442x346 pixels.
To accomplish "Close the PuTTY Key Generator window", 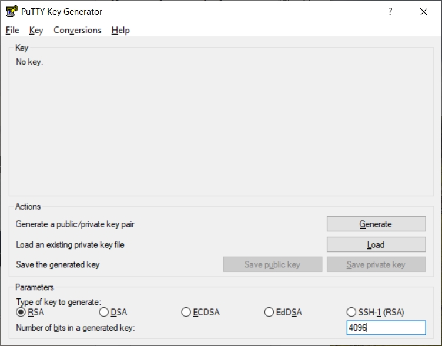I will coord(423,12).
